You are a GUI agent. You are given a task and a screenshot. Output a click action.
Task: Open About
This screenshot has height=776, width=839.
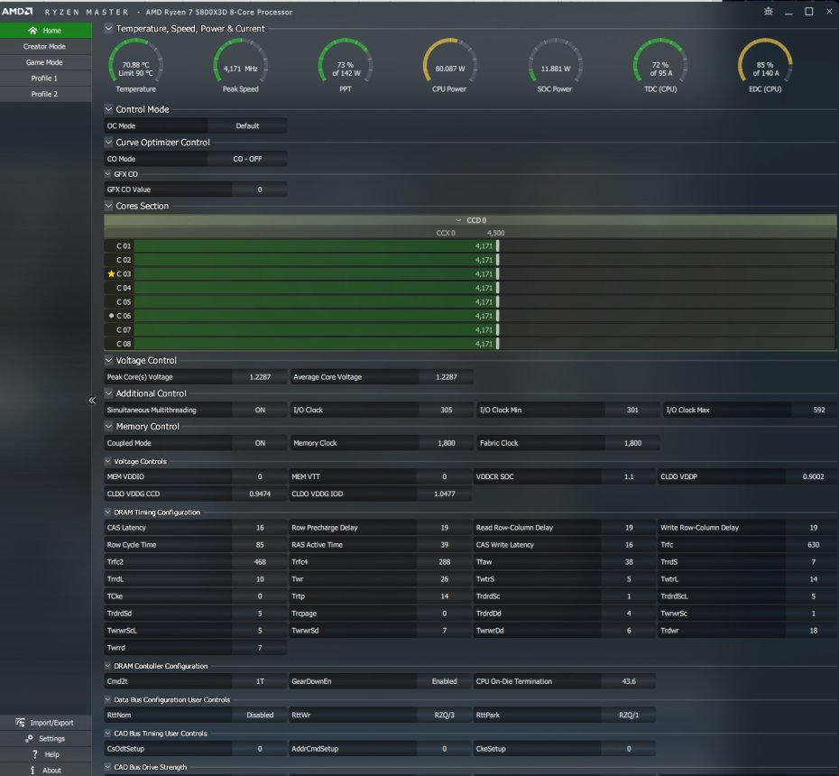pos(45,770)
